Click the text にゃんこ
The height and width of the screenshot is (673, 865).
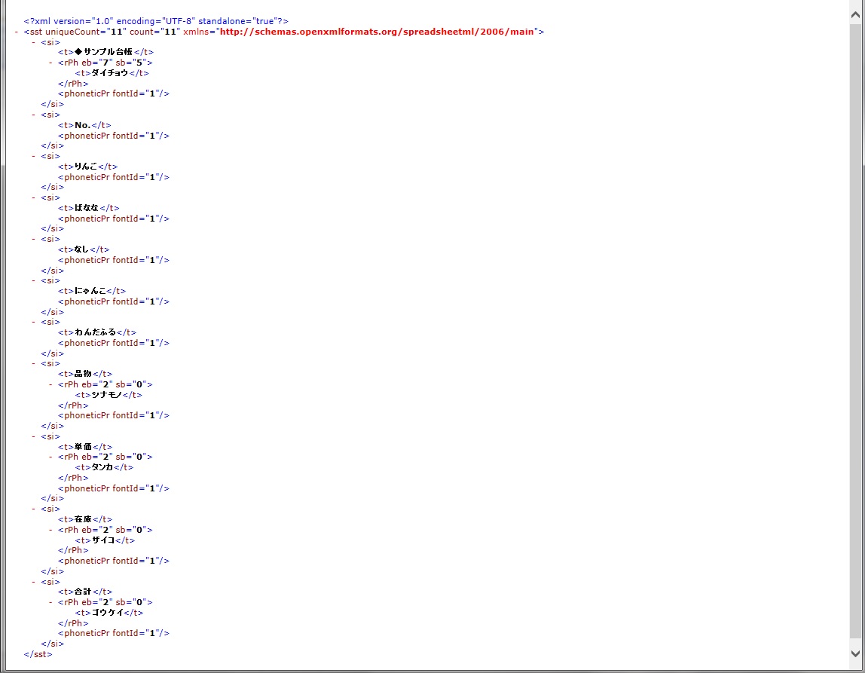pos(90,291)
